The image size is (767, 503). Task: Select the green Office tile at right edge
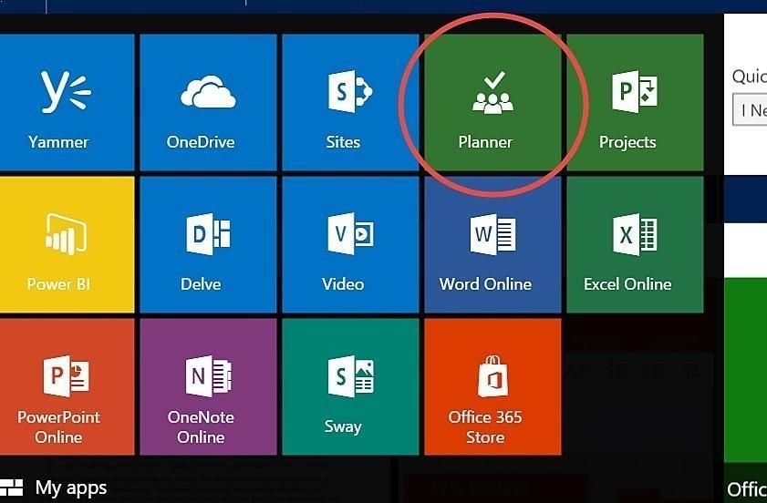click(746, 383)
